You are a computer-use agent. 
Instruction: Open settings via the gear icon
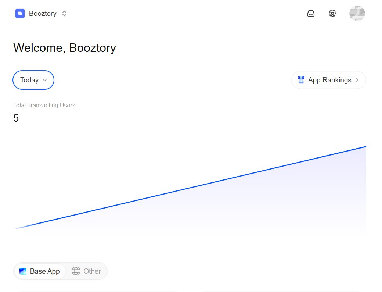coord(332,13)
